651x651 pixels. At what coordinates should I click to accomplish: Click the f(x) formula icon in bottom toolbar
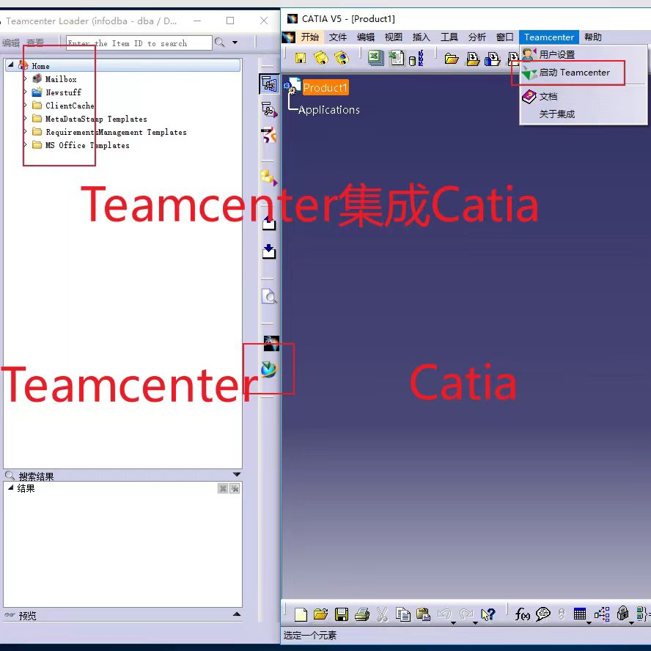pos(523,614)
